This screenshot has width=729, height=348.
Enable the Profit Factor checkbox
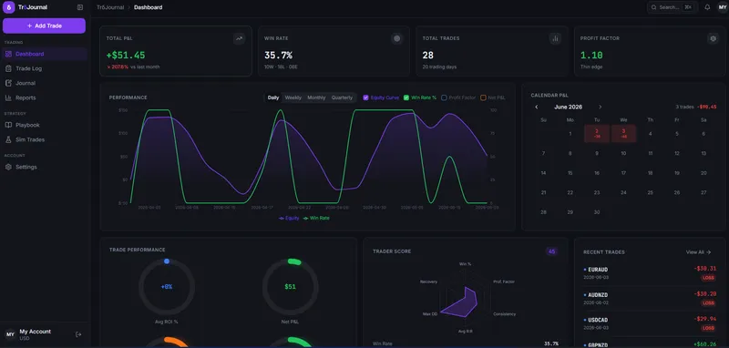(x=444, y=98)
